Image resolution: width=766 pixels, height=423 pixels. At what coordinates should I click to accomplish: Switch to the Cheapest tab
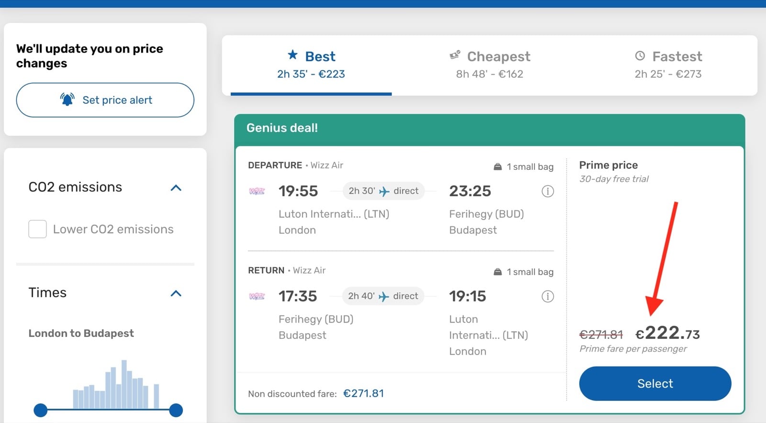[x=490, y=65]
